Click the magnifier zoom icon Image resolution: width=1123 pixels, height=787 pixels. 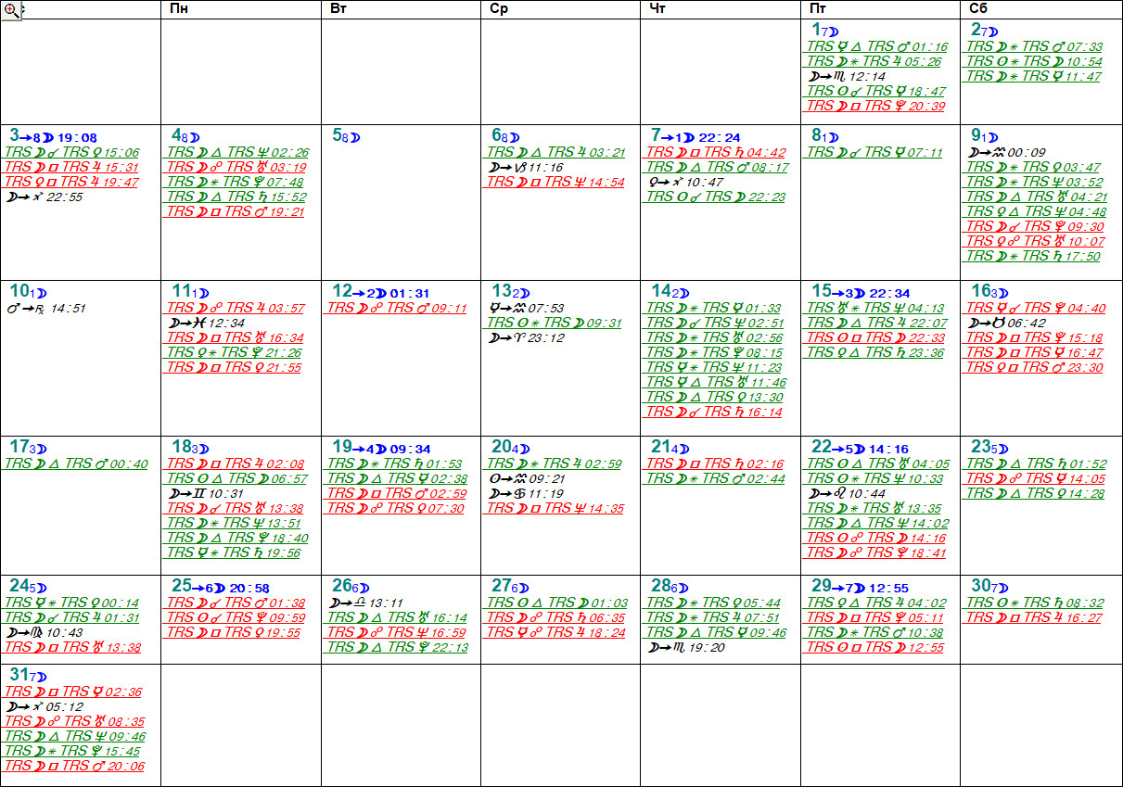(x=12, y=10)
